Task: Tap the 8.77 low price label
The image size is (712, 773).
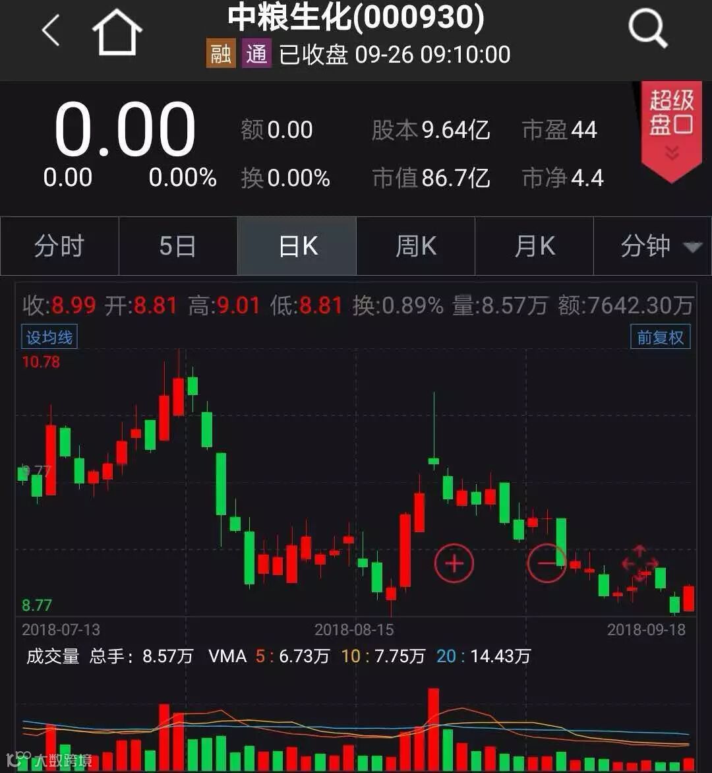Action: [36, 605]
